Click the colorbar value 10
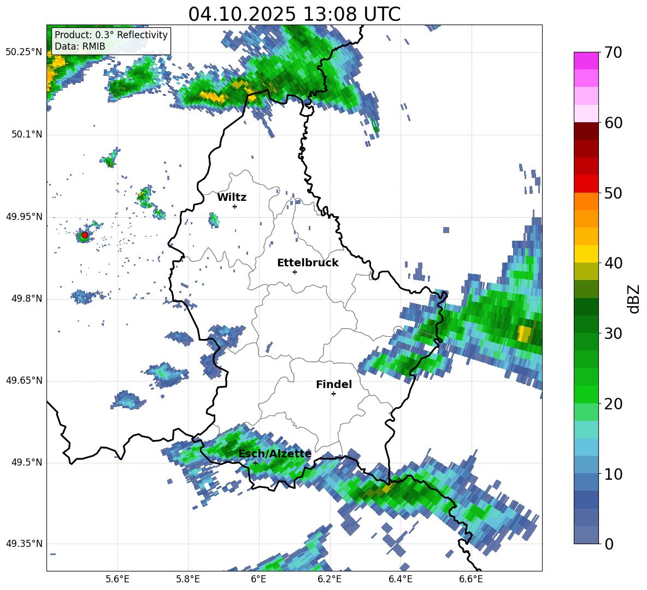 tap(614, 474)
